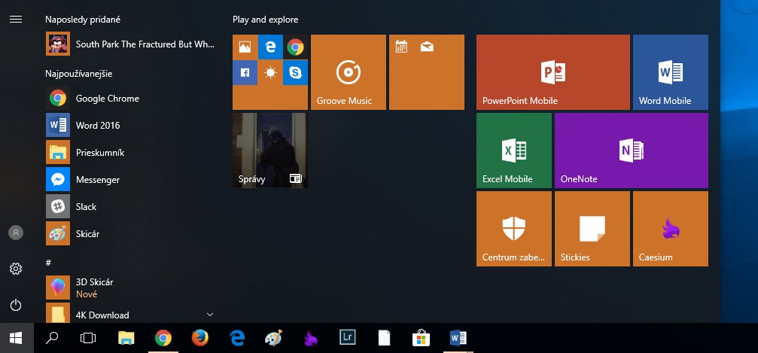This screenshot has height=353, width=758.
Task: Open the Groove Music tile
Action: [349, 72]
